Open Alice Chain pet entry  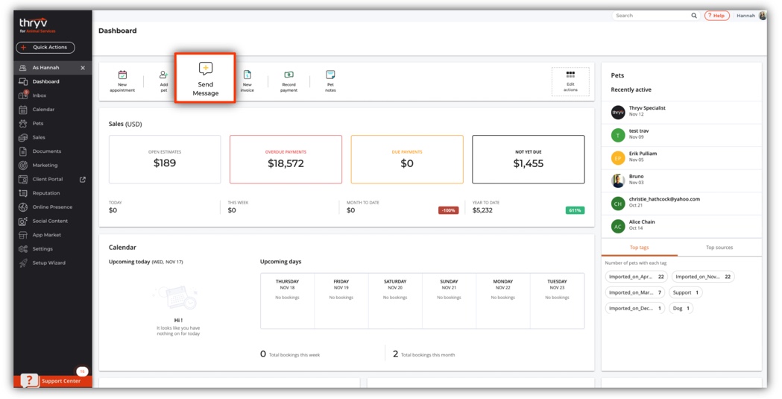pyautogui.click(x=681, y=227)
